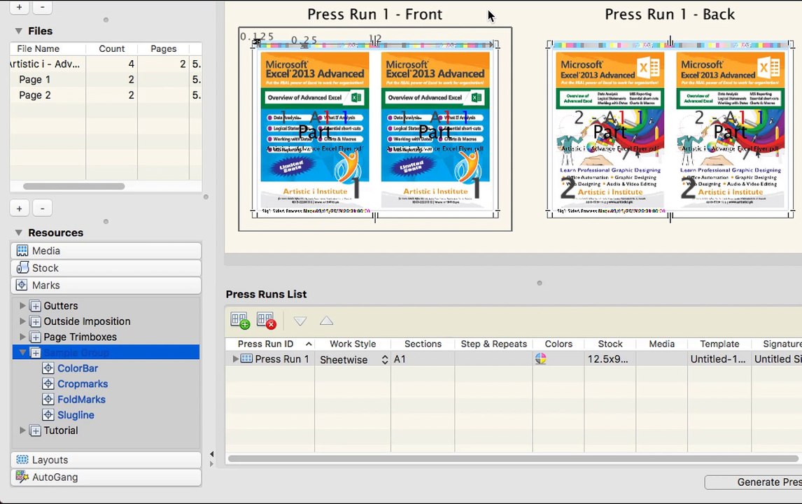Click the Slugline mark icon
Viewport: 802px width, 504px height.
[48, 415]
